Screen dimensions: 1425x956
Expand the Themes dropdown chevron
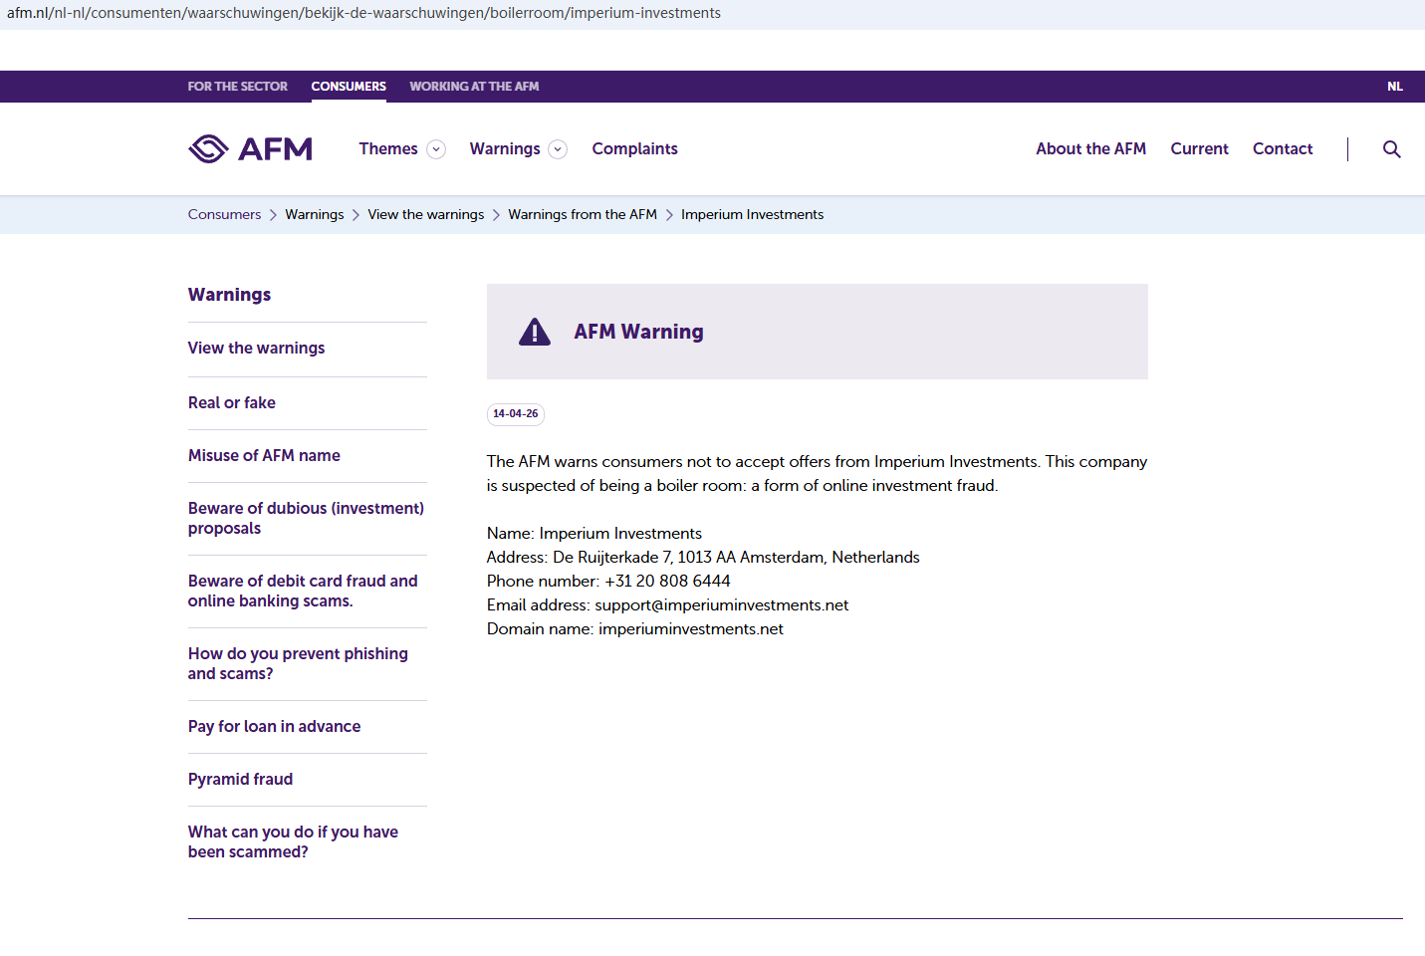point(436,149)
